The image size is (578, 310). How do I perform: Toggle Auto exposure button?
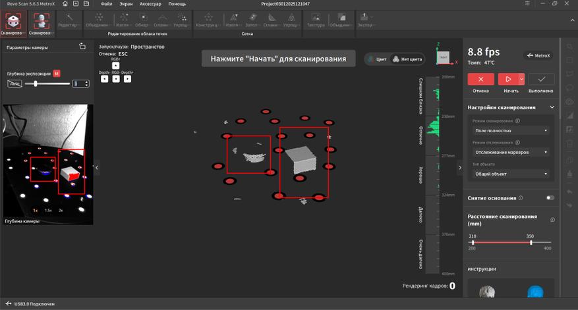click(15, 84)
